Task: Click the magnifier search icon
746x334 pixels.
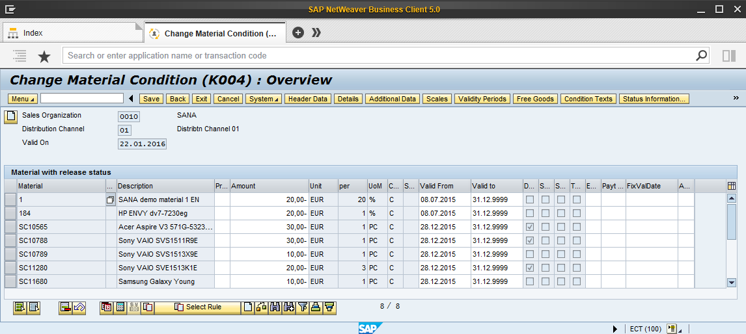Action: point(701,56)
